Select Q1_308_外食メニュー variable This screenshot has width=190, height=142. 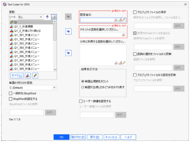coord(31,65)
